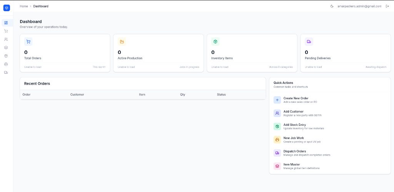Open the printer job work sidebar icon
Viewport: 394px width, 192px height.
6,64
